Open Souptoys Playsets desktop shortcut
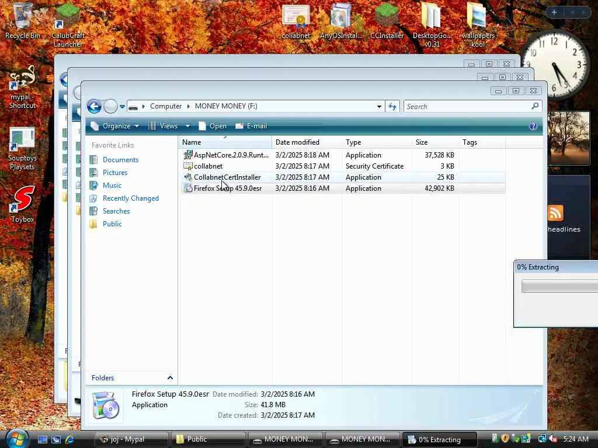The width and height of the screenshot is (598, 448). [x=22, y=149]
